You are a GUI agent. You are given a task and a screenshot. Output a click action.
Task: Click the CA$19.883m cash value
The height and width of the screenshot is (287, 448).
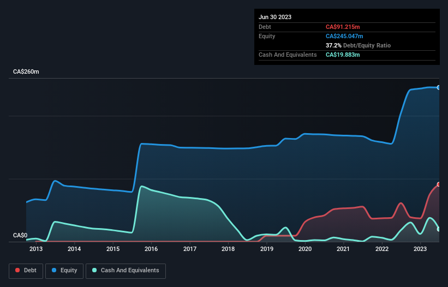(x=343, y=55)
